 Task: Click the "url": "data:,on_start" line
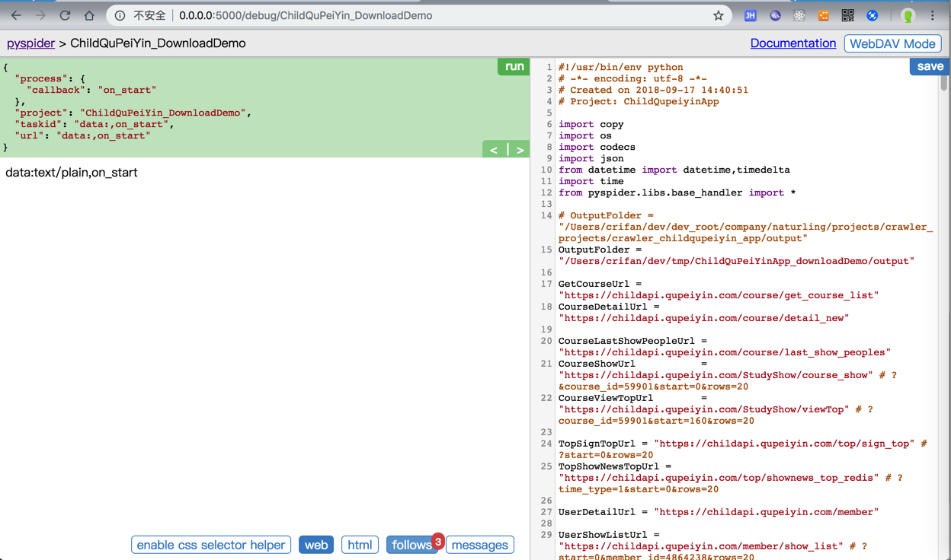[82, 135]
